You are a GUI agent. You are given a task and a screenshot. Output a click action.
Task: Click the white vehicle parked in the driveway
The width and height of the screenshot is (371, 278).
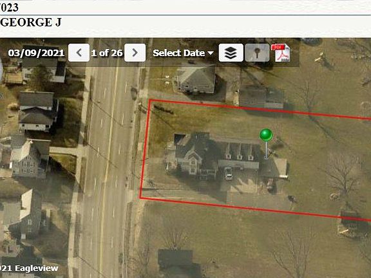[x=228, y=173]
